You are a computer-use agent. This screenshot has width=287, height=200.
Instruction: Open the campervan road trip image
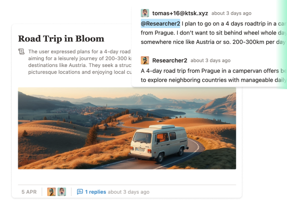(x=127, y=128)
